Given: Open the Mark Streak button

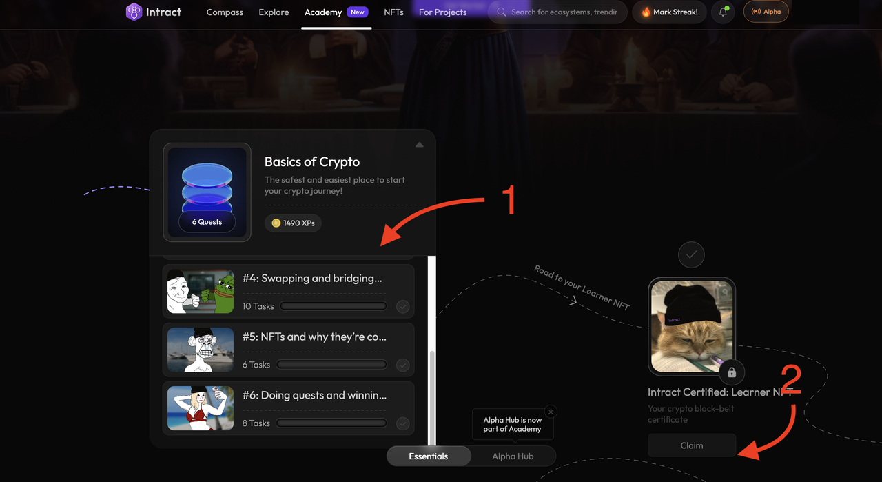Looking at the screenshot, I should coord(669,12).
